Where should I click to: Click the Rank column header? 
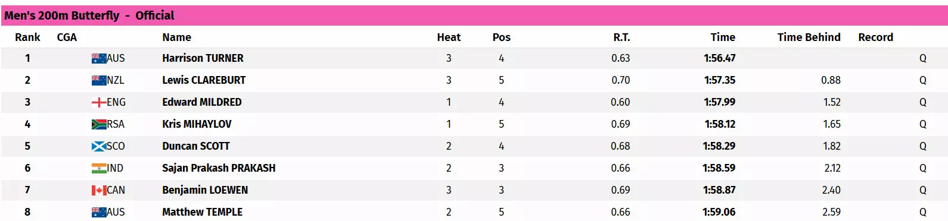pyautogui.click(x=27, y=37)
